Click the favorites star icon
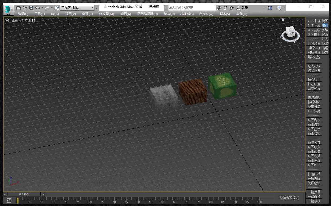The width and height of the screenshot is (331, 206). point(232,8)
